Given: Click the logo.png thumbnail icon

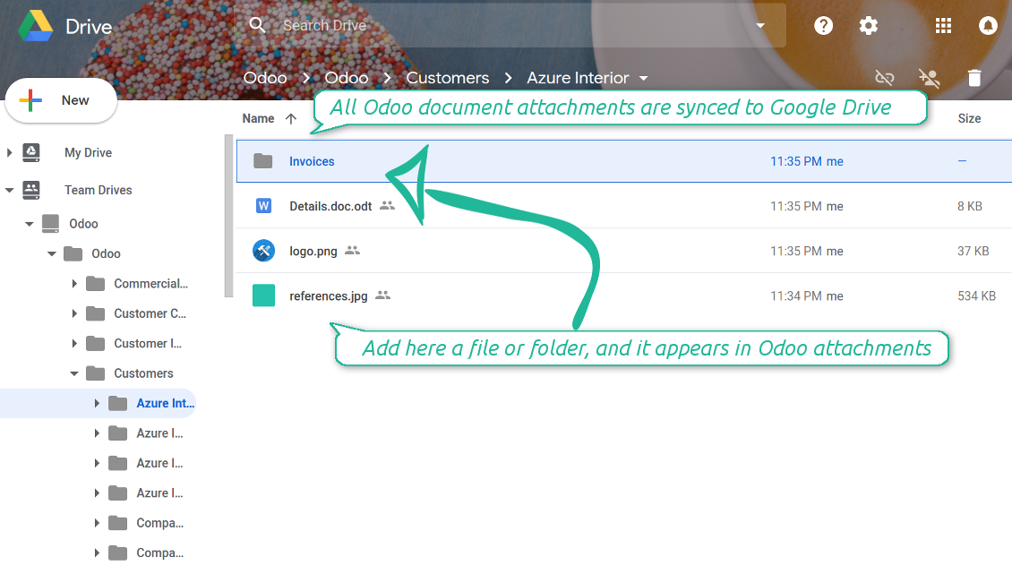Looking at the screenshot, I should point(263,251).
